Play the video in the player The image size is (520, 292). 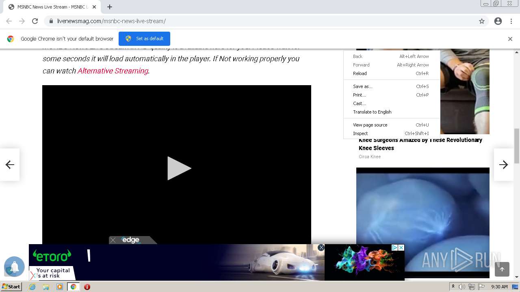click(x=179, y=168)
